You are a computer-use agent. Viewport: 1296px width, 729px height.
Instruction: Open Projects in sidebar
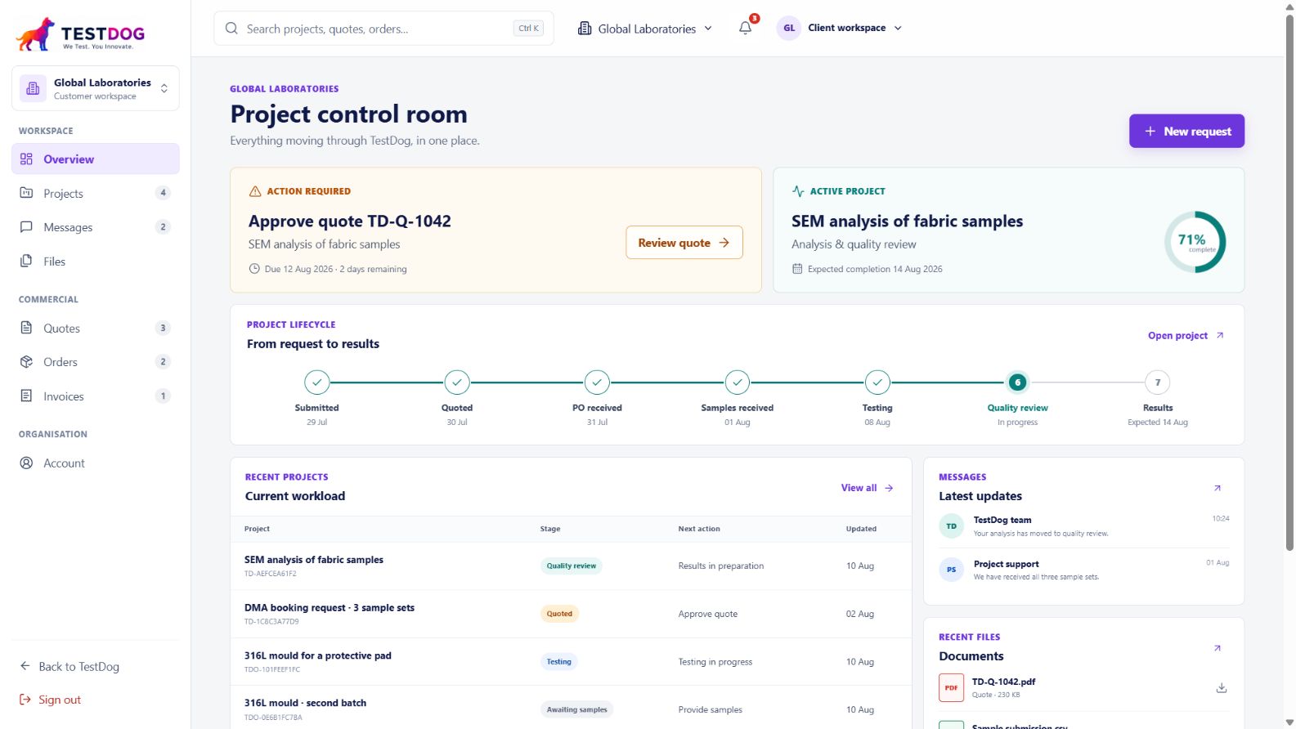coord(96,193)
